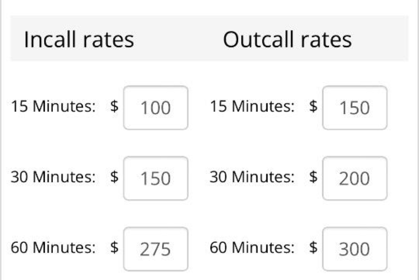Click the Outcall "15 Minutes:" label
This screenshot has width=419, height=280.
coord(252,106)
